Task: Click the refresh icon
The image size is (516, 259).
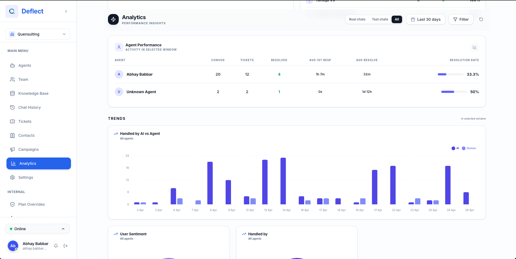Action: point(481,19)
